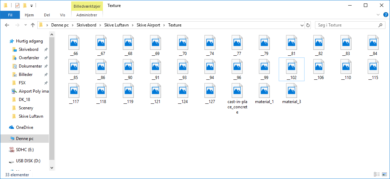390x179 pixels.
Task: Open recent locations dropdown arrow
Action: coord(25,25)
